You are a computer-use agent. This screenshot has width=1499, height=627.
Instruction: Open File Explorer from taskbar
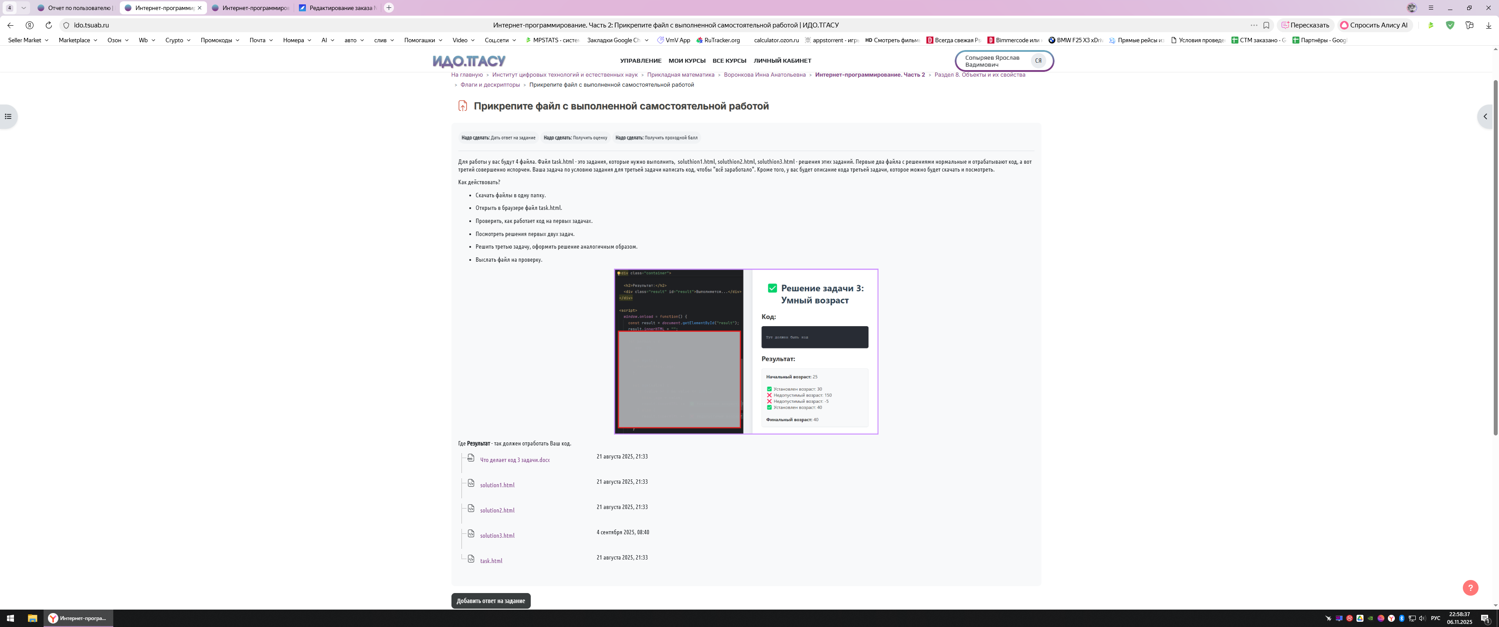(33, 618)
